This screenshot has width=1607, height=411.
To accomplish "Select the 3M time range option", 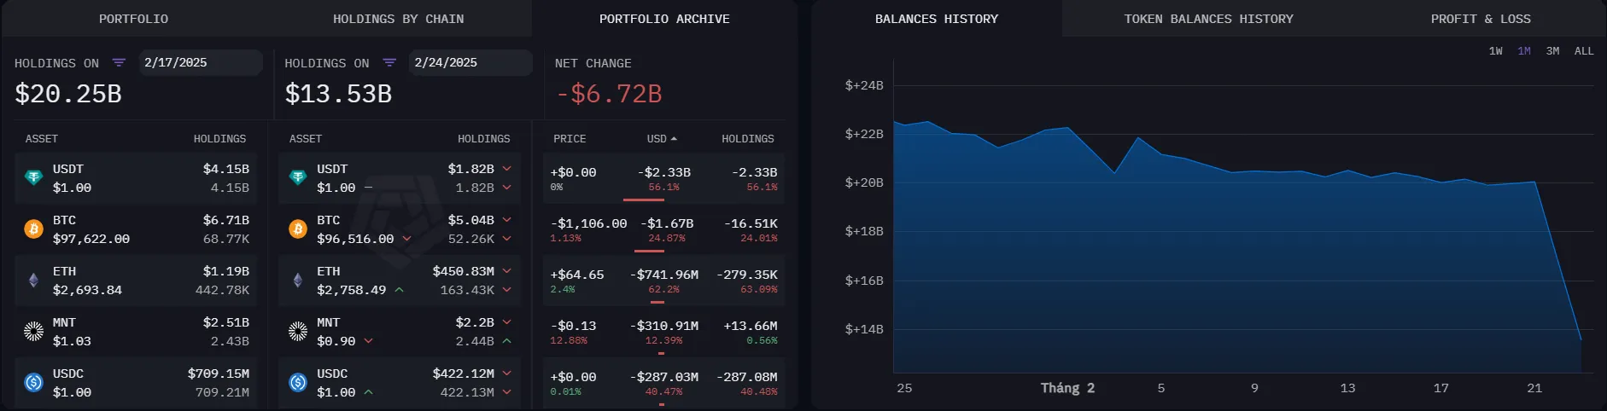I will coord(1553,51).
